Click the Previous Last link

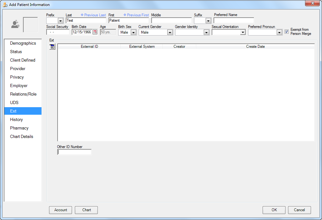95,15
